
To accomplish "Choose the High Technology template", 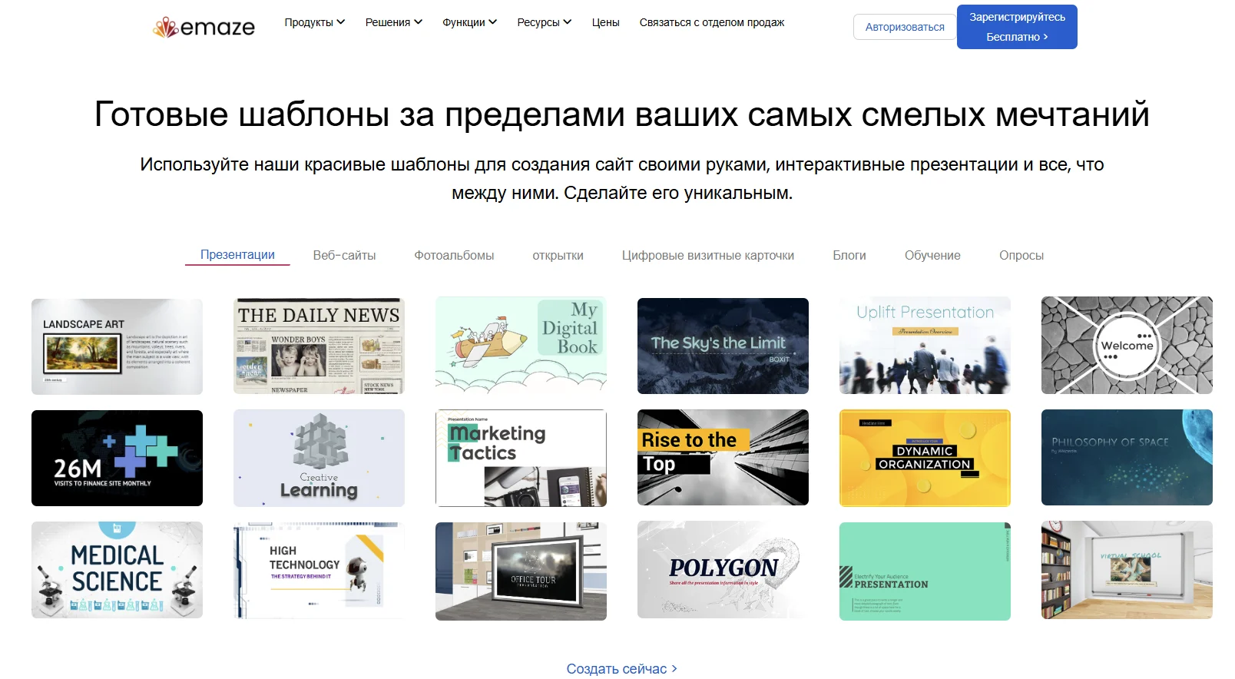I will (x=319, y=571).
